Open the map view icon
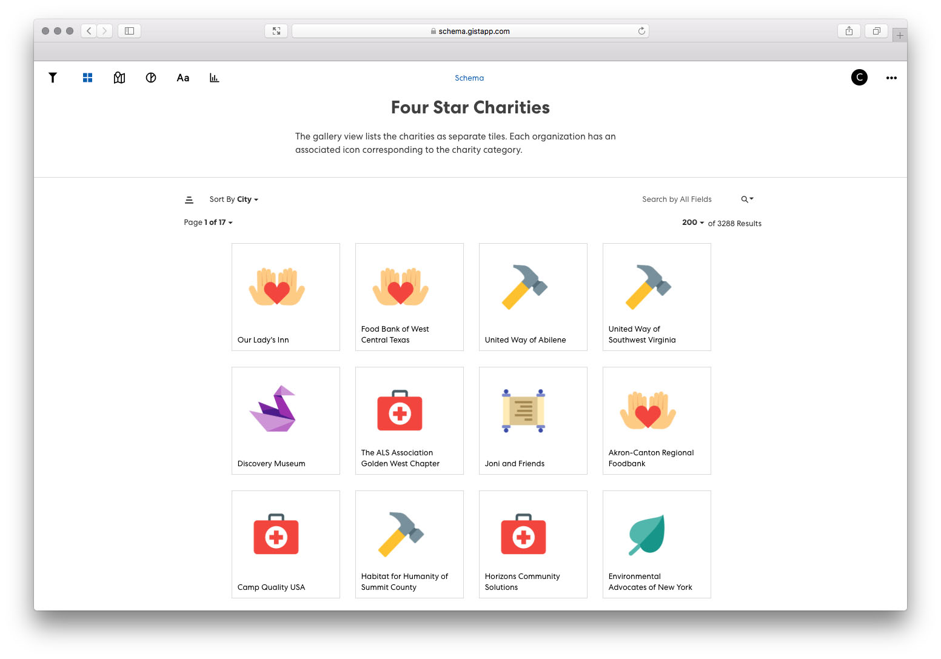Viewport: 941px width, 659px height. pyautogui.click(x=119, y=78)
